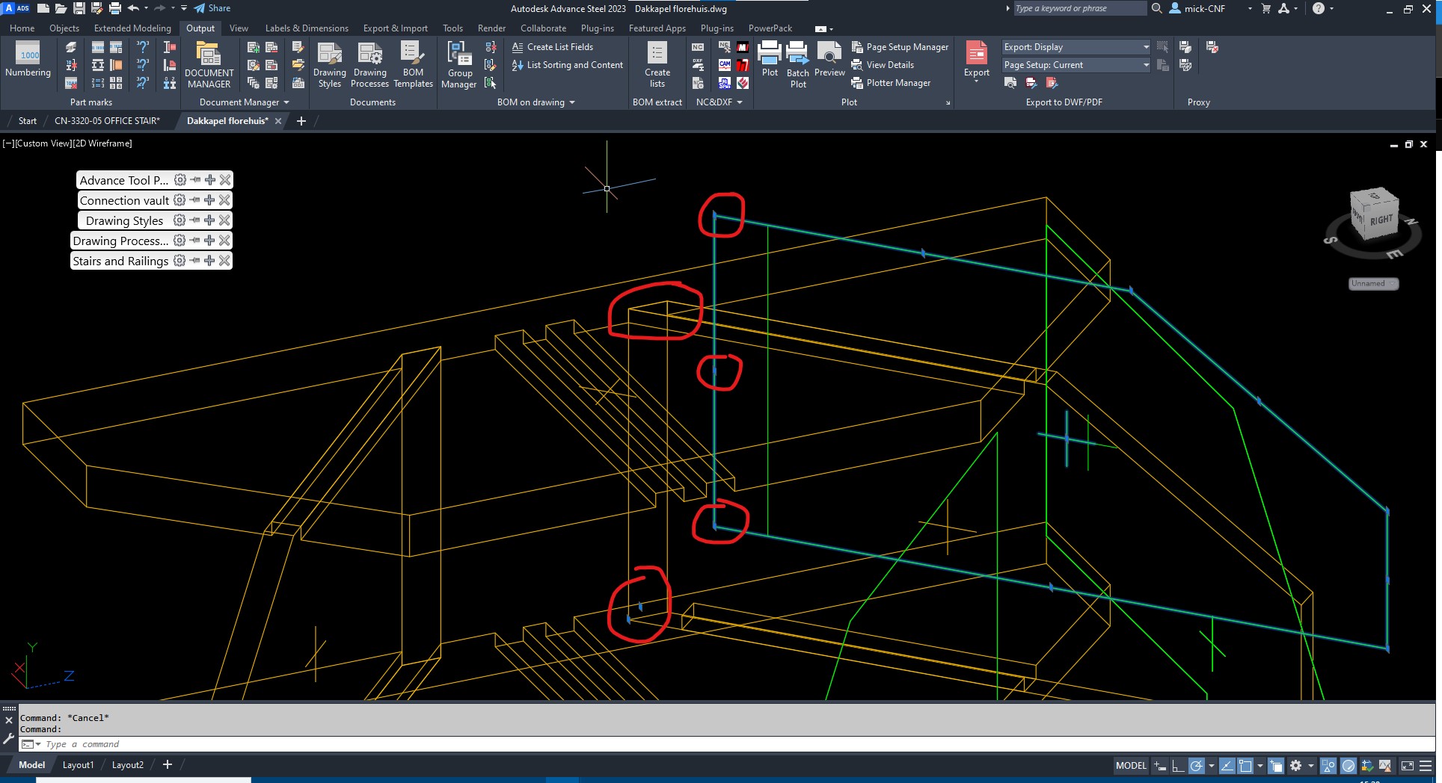Viewport: 1442px width, 783px height.
Task: Open the Extended Modeling ribbon tab
Action: [132, 28]
